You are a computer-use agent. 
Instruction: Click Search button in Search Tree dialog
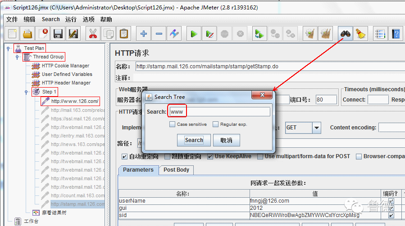[x=194, y=140]
